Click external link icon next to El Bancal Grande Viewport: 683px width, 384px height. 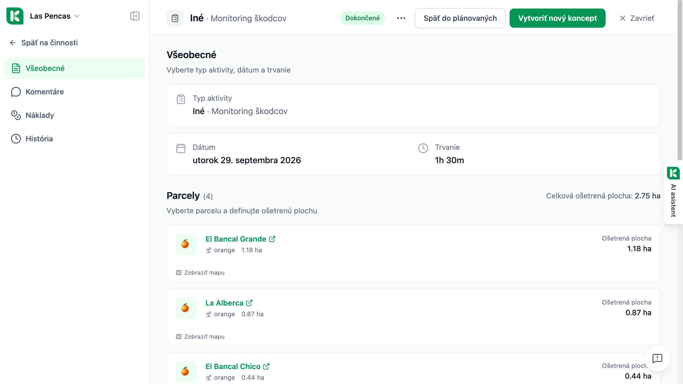(x=272, y=239)
